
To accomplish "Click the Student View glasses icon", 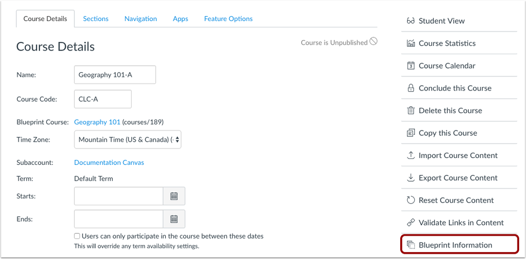I will tap(411, 21).
